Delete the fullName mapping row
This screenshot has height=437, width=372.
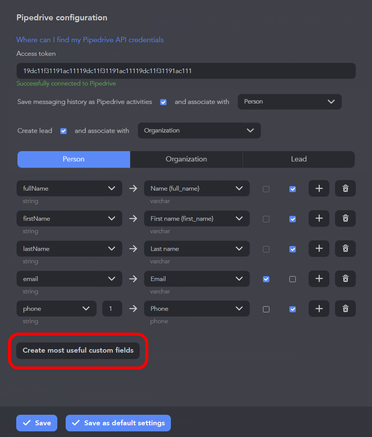pyautogui.click(x=345, y=188)
